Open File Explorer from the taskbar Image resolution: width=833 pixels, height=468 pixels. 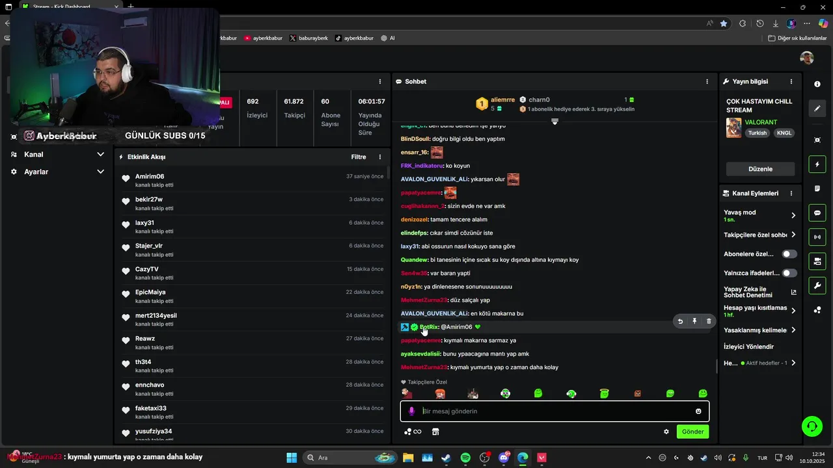407,458
